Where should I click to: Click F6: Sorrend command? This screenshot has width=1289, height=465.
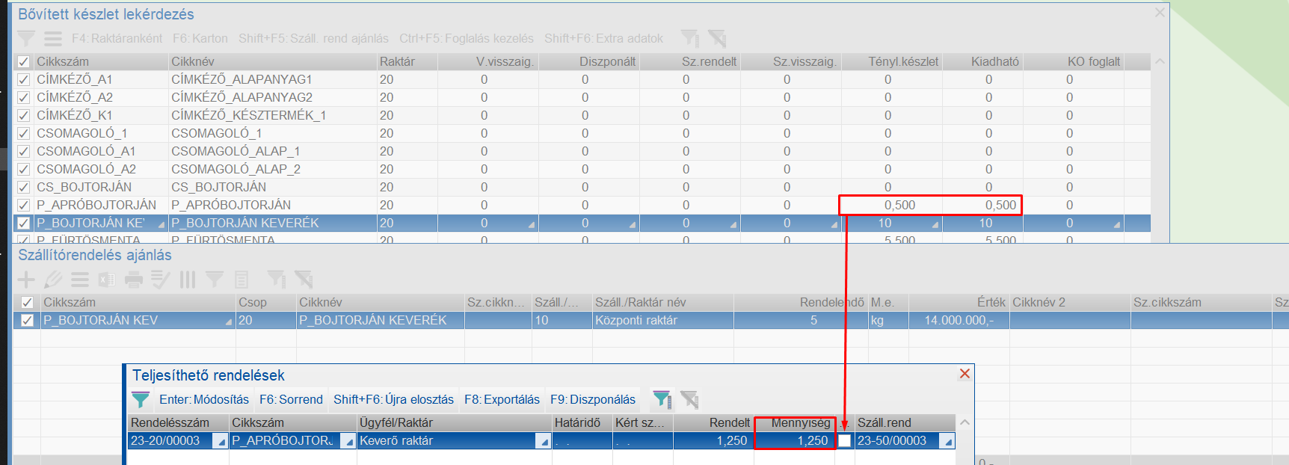coord(291,399)
